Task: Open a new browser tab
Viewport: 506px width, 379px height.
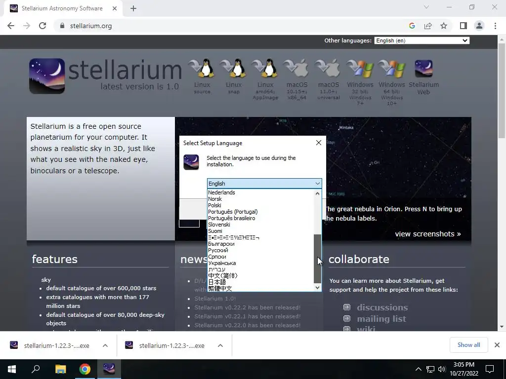Action: (133, 8)
